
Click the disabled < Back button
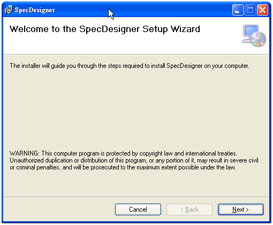(189, 210)
